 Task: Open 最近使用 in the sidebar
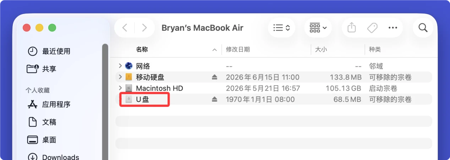pos(49,51)
